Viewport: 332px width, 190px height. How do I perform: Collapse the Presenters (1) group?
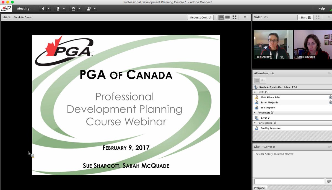(x=255, y=113)
